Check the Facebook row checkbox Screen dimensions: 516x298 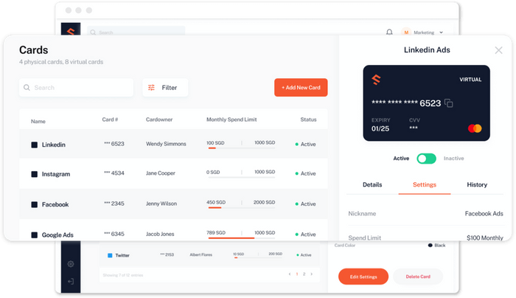34,204
